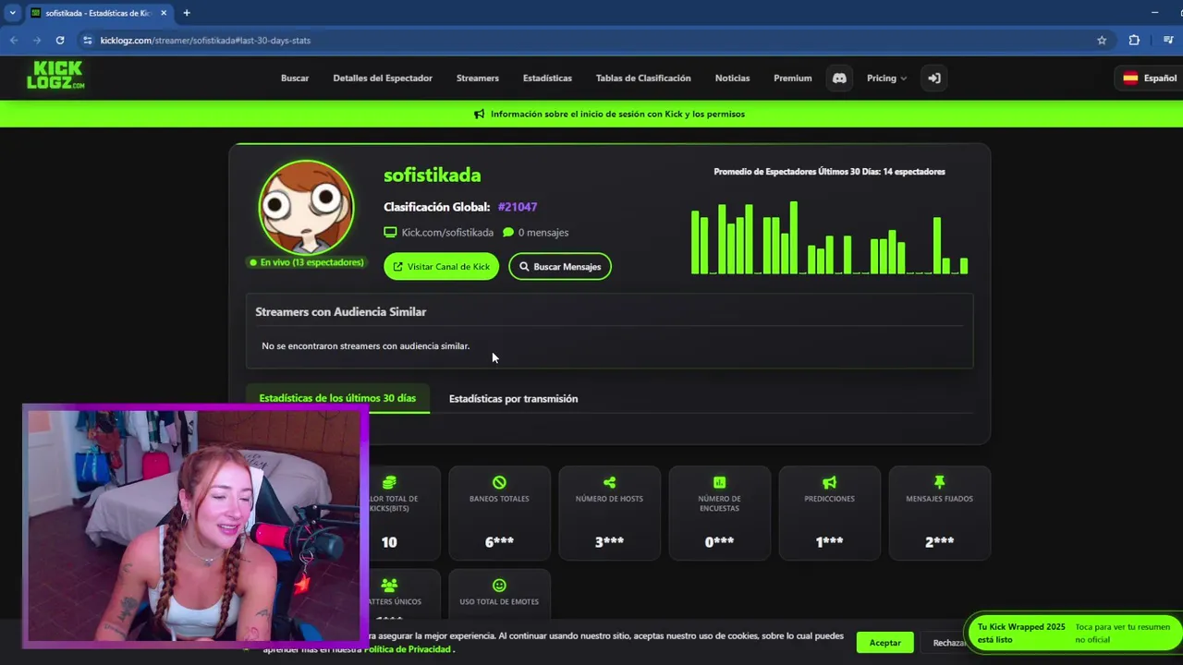Image resolution: width=1183 pixels, height=665 pixels.
Task: Open Premium navigation item
Action: coord(792,79)
